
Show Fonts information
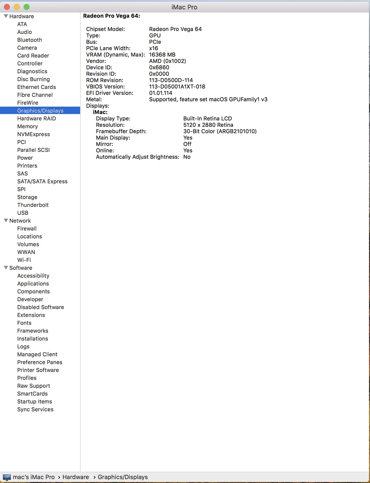pyautogui.click(x=24, y=323)
